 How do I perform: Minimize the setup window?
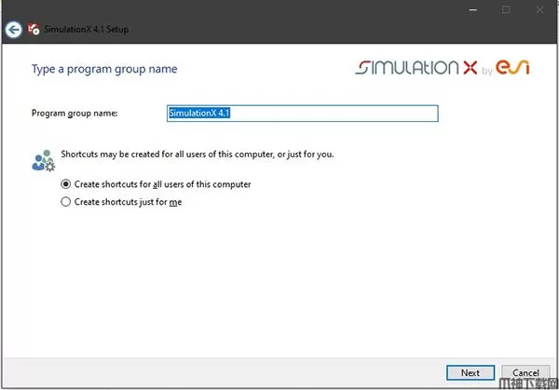473,10
